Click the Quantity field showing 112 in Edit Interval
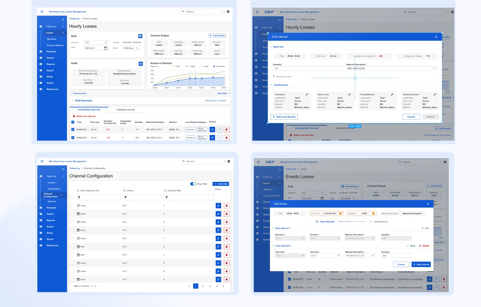481x307 pixels. click(x=308, y=68)
